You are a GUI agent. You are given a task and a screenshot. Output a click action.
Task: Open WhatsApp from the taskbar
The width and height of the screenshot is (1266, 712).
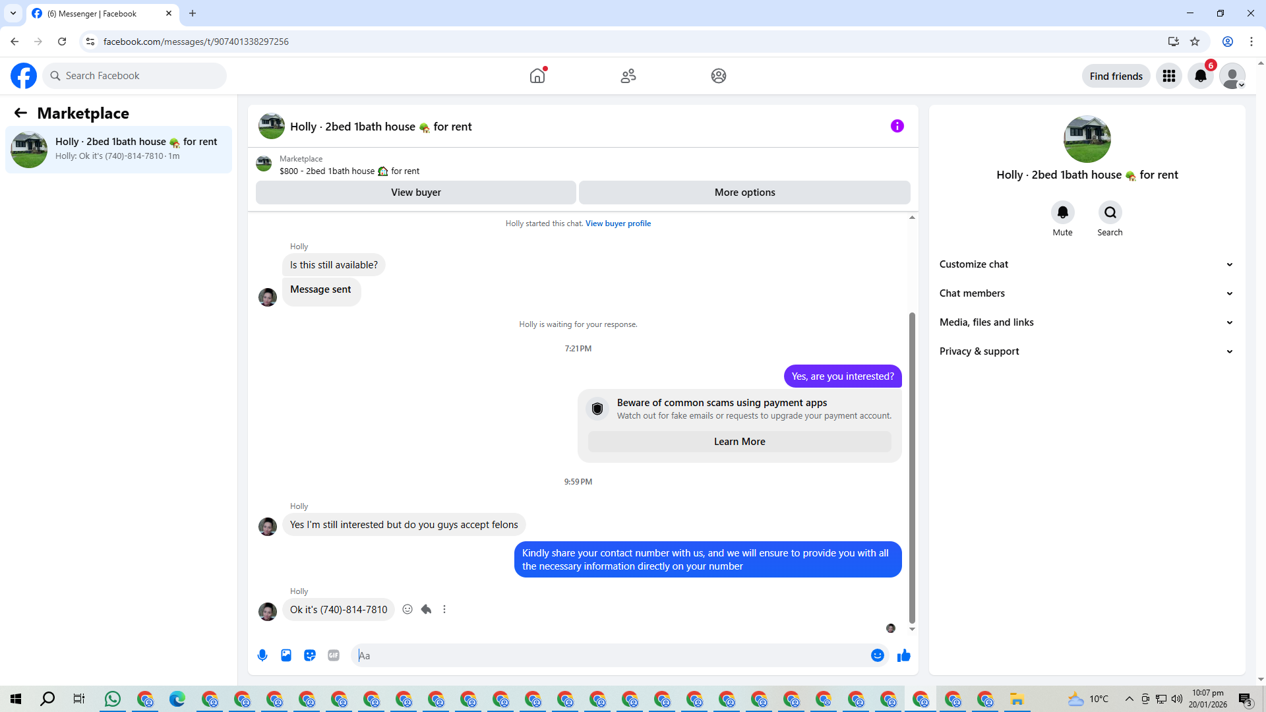113,699
